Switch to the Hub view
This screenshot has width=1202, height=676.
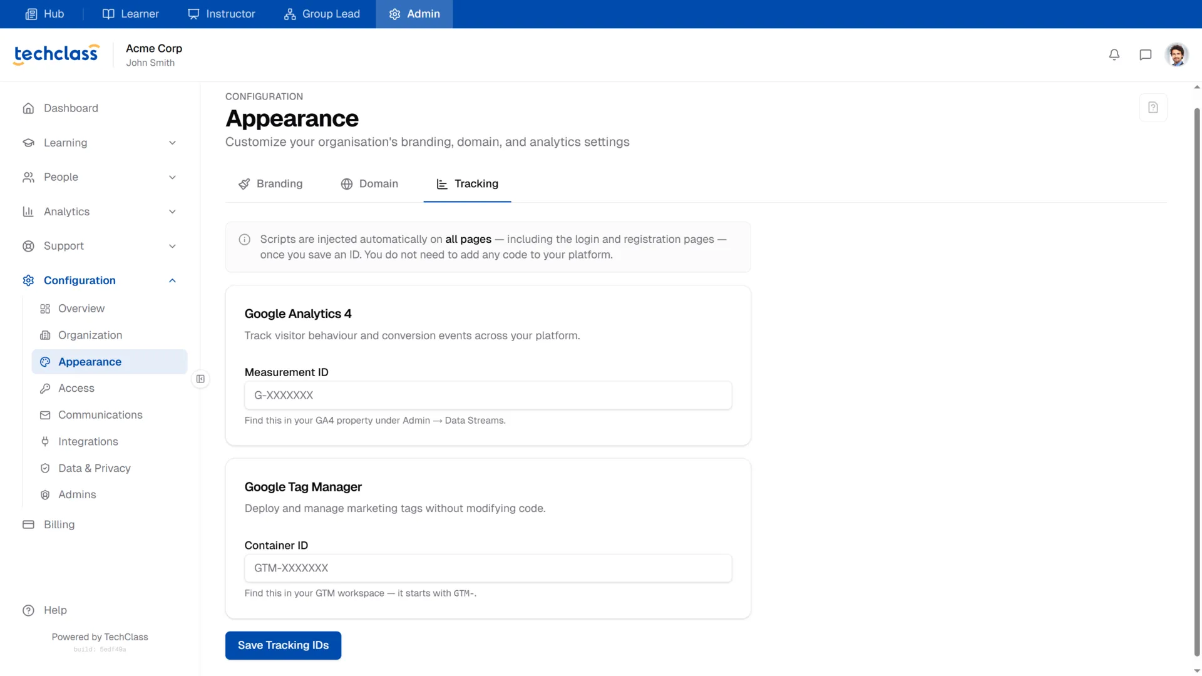tap(44, 14)
